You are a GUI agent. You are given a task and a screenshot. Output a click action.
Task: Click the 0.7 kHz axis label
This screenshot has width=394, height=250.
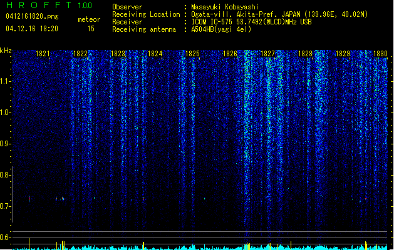6,206
